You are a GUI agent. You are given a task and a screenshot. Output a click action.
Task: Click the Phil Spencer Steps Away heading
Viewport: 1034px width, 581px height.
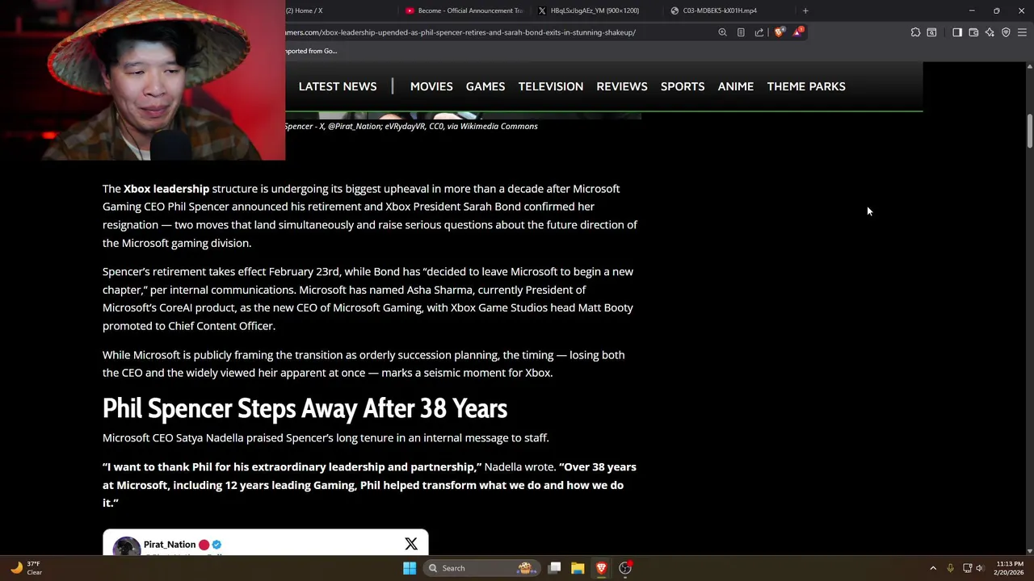(x=305, y=408)
